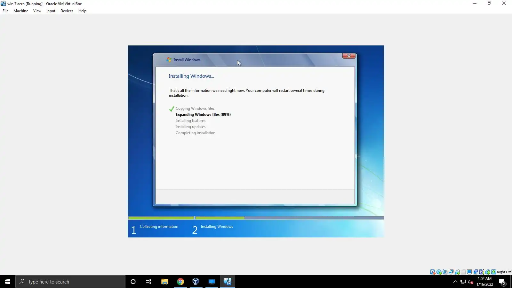Click the Copying Windows files step
Image resolution: width=512 pixels, height=288 pixels.
(x=195, y=108)
